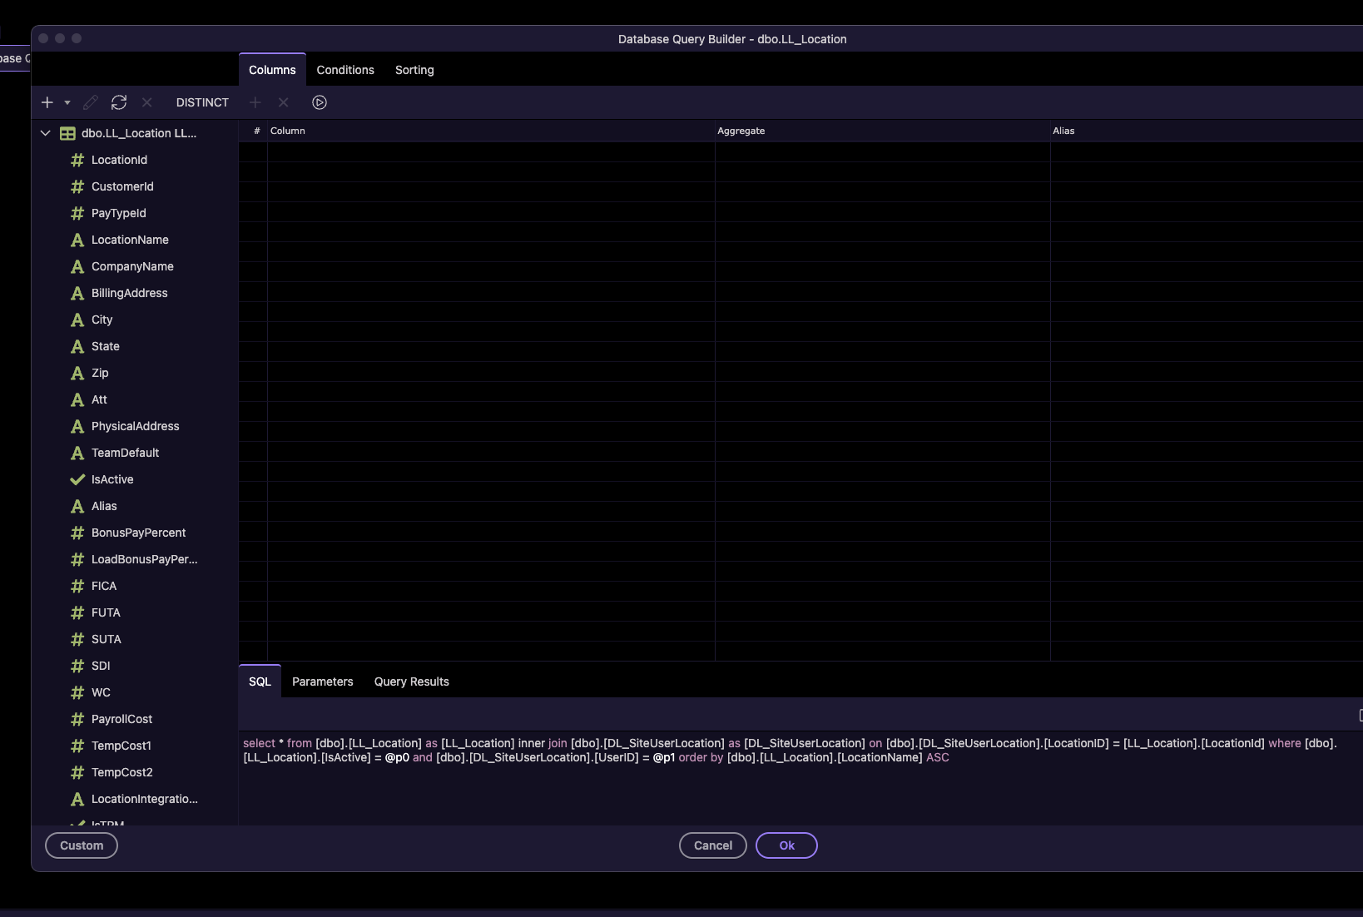Toggle the DISTINCT option
This screenshot has width=1363, height=917.
[x=202, y=102]
